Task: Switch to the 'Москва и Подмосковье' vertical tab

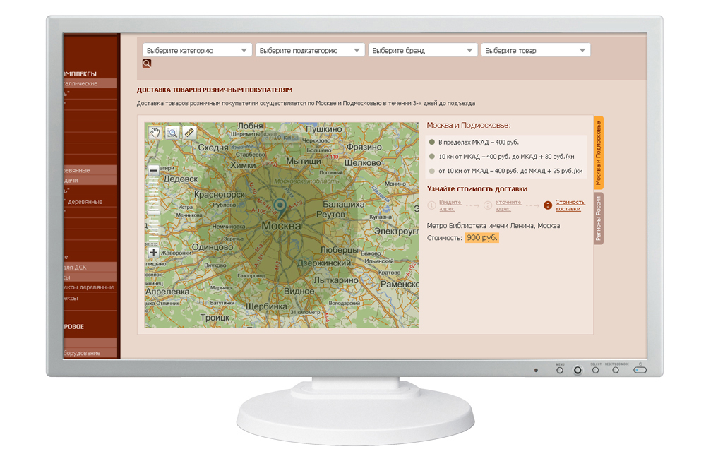Action: click(x=599, y=152)
